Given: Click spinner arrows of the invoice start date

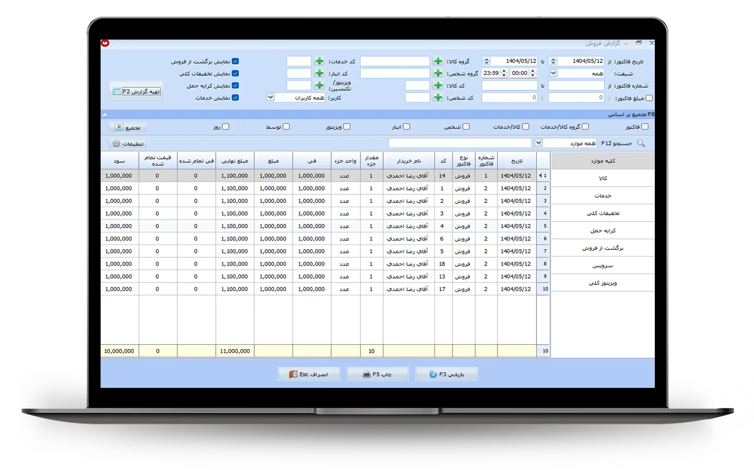Looking at the screenshot, I should pyautogui.click(x=553, y=61).
